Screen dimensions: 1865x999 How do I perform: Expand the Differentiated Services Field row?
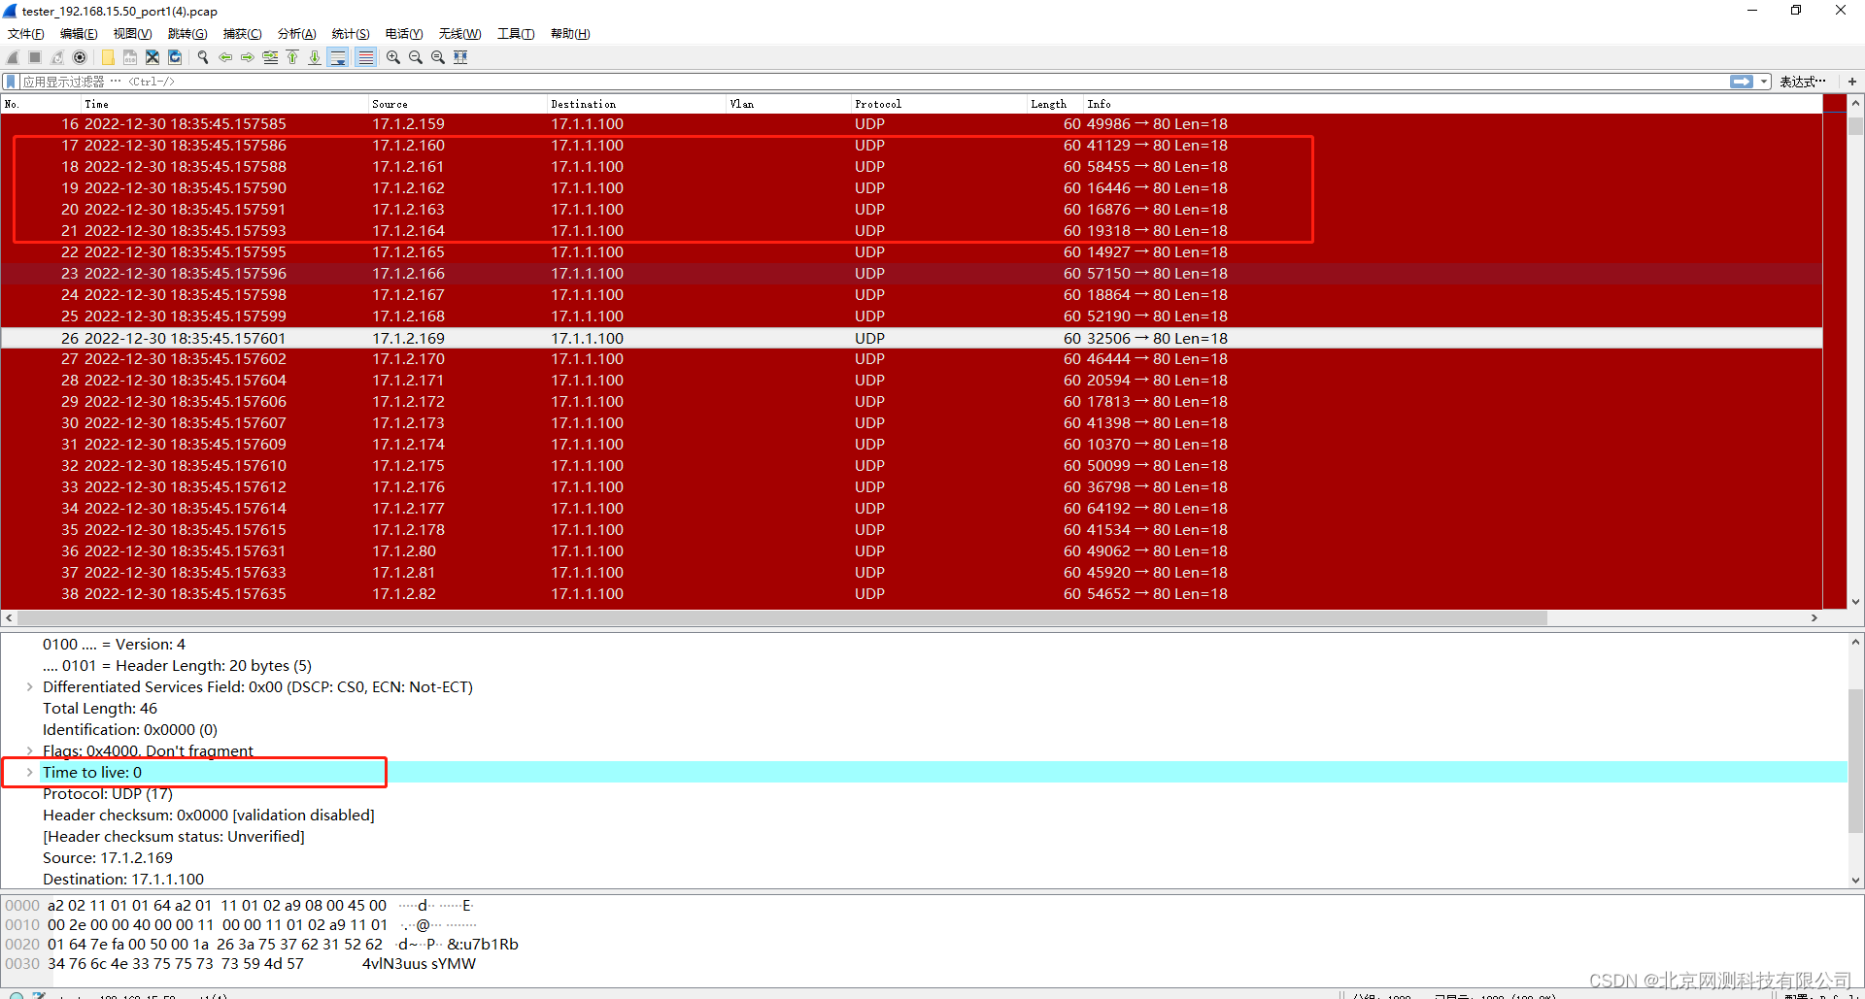30,687
